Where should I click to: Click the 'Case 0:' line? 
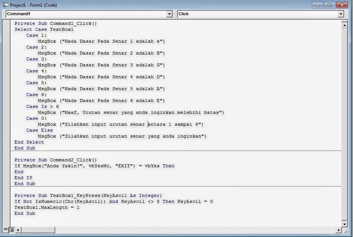(36, 118)
